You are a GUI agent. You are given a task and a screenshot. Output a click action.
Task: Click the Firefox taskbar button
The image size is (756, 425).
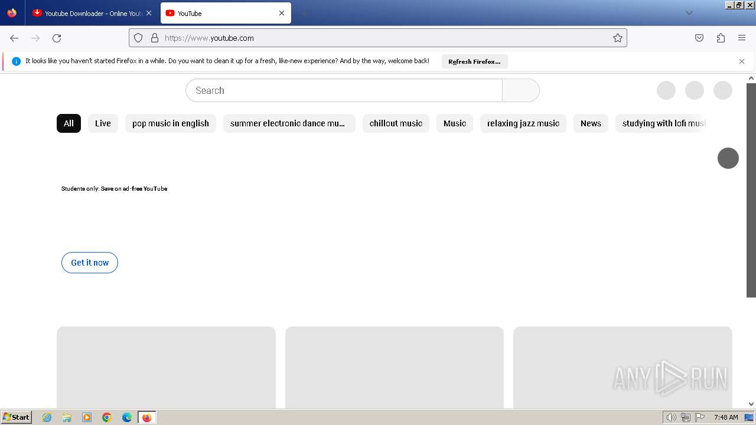[146, 417]
